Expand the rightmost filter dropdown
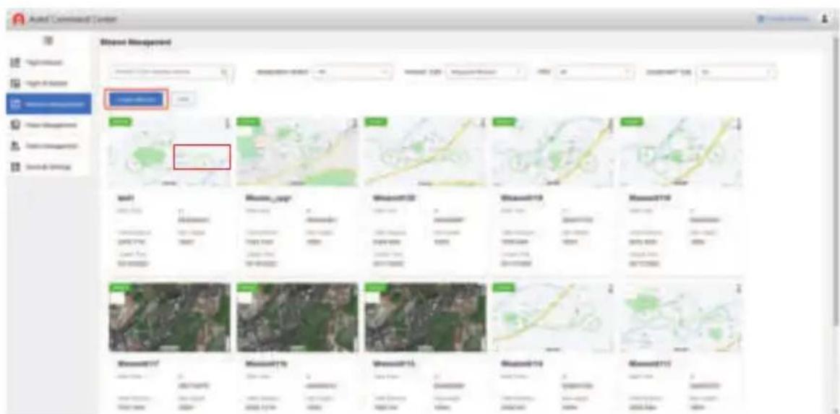The image size is (840, 414). tap(735, 72)
